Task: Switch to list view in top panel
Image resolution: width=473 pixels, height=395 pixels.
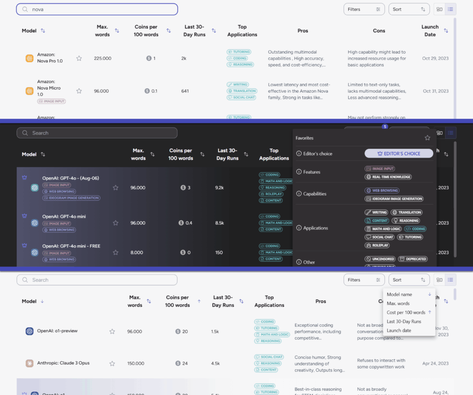Action: (x=450, y=9)
